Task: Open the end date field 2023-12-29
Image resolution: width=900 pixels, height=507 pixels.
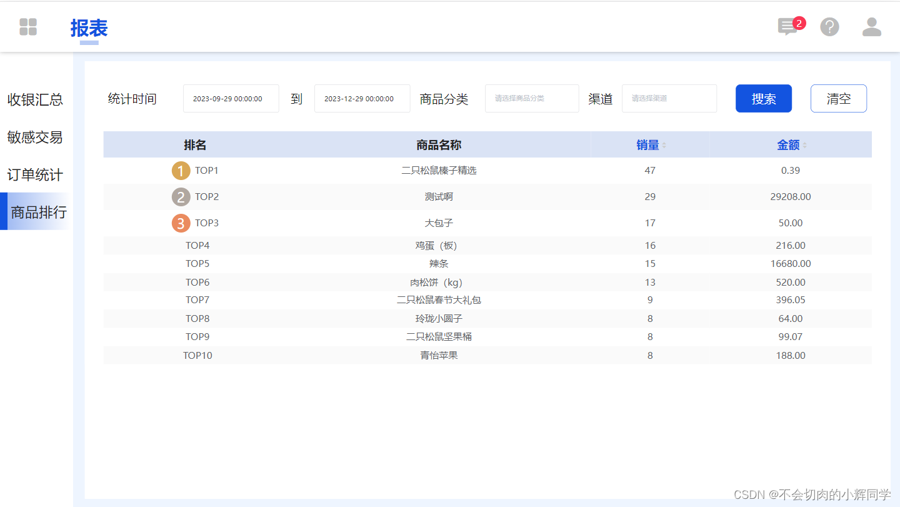Action: 362,99
